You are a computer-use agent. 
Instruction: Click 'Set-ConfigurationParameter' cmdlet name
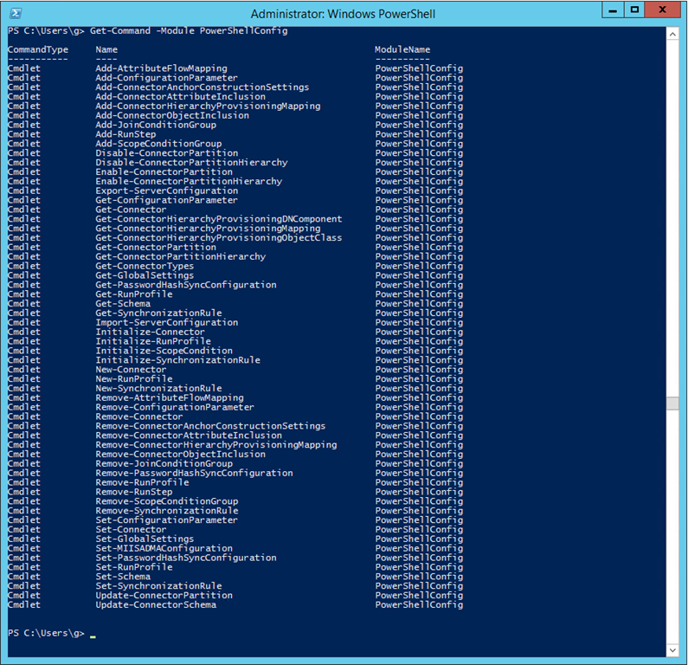pos(167,520)
